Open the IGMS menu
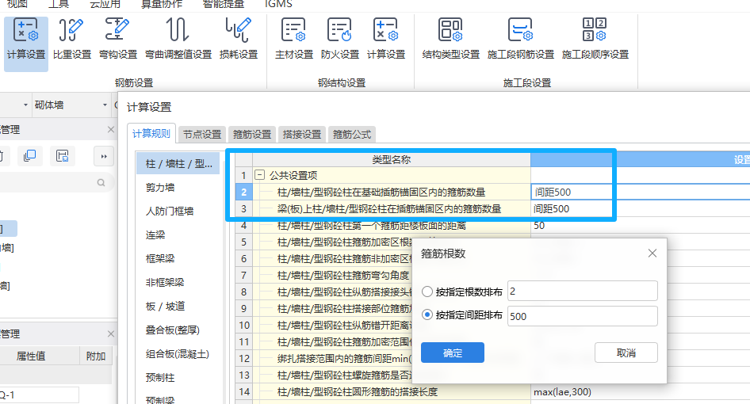 [278, 4]
